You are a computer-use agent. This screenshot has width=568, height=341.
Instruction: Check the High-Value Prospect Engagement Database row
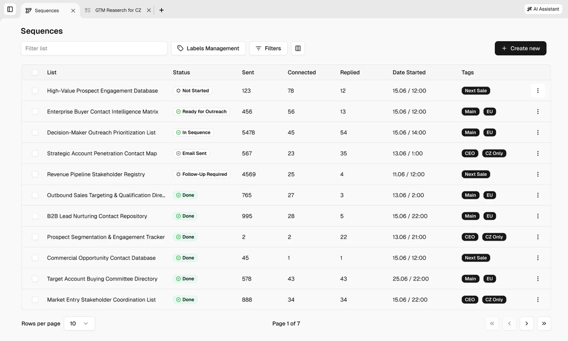click(x=35, y=91)
